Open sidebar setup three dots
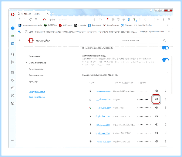Viewport: 182px width, 157px height. click(13, 141)
